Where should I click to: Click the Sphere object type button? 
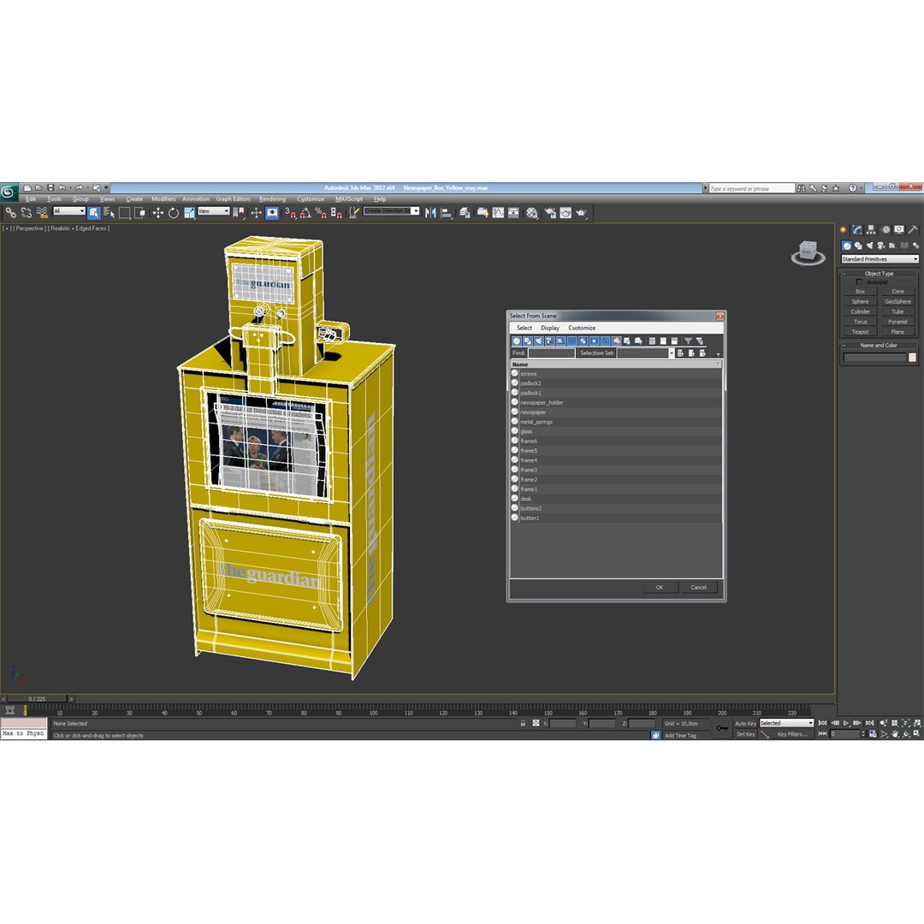(860, 301)
